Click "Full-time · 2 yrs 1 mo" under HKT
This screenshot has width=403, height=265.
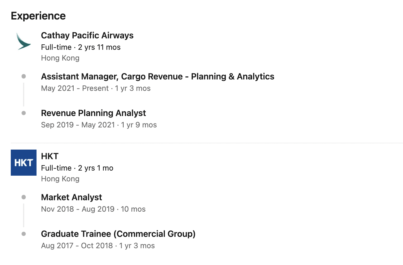point(77,168)
